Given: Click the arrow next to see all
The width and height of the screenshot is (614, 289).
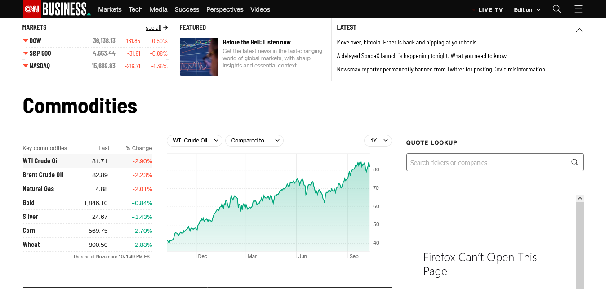Looking at the screenshot, I should (165, 27).
